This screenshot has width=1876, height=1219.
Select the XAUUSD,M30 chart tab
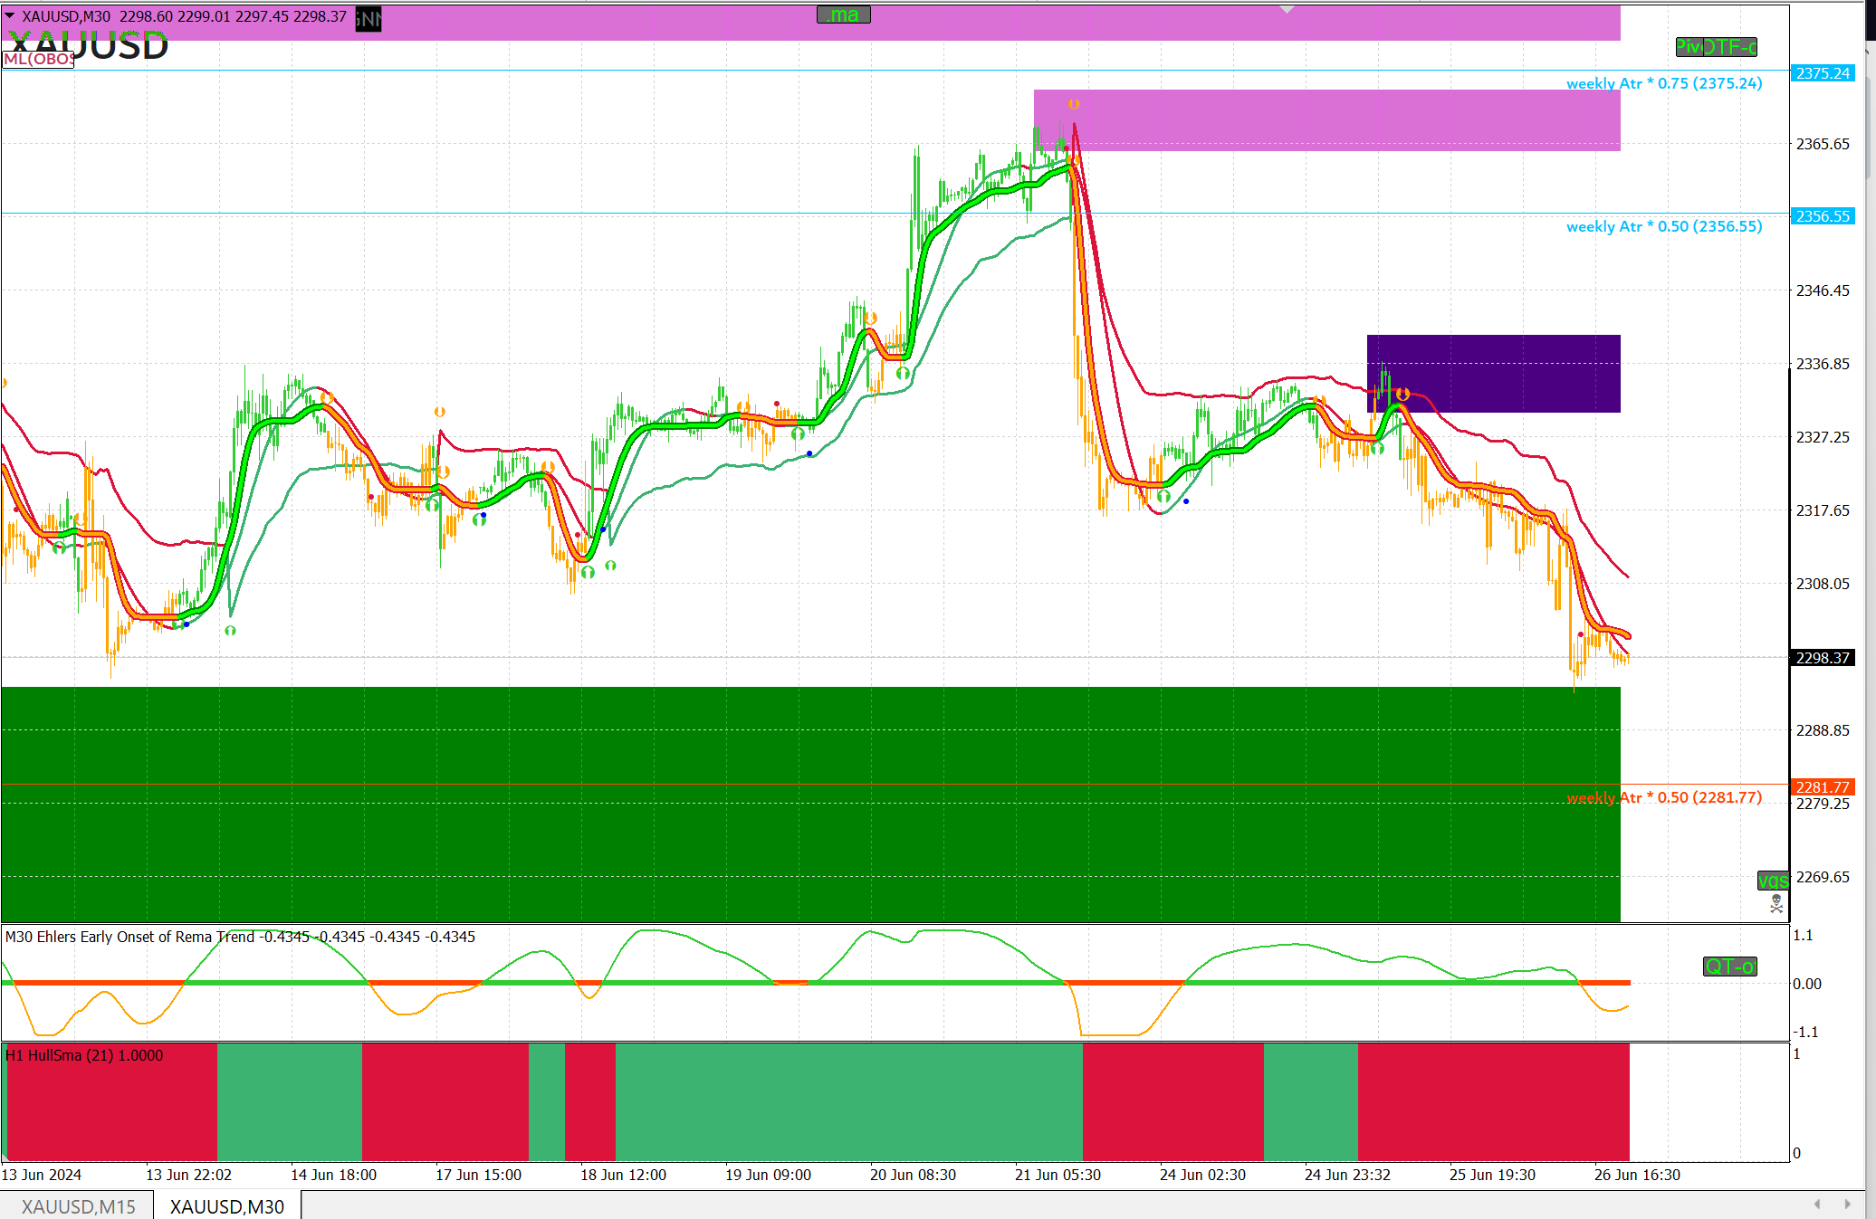(x=227, y=1206)
